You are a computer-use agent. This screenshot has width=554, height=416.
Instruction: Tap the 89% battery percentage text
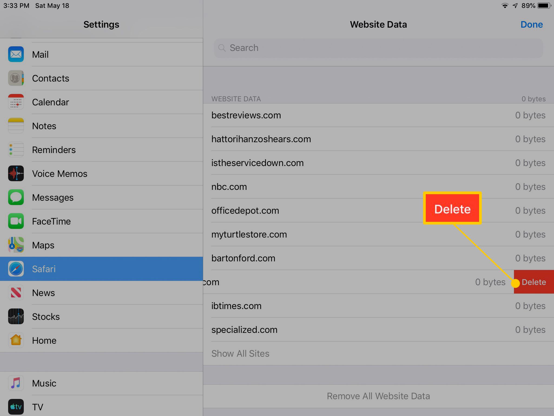coord(528,6)
